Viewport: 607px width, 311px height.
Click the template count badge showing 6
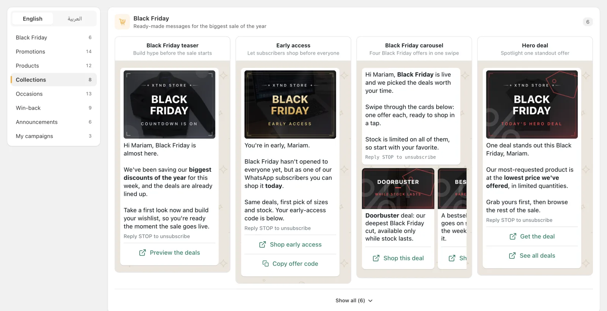[588, 22]
